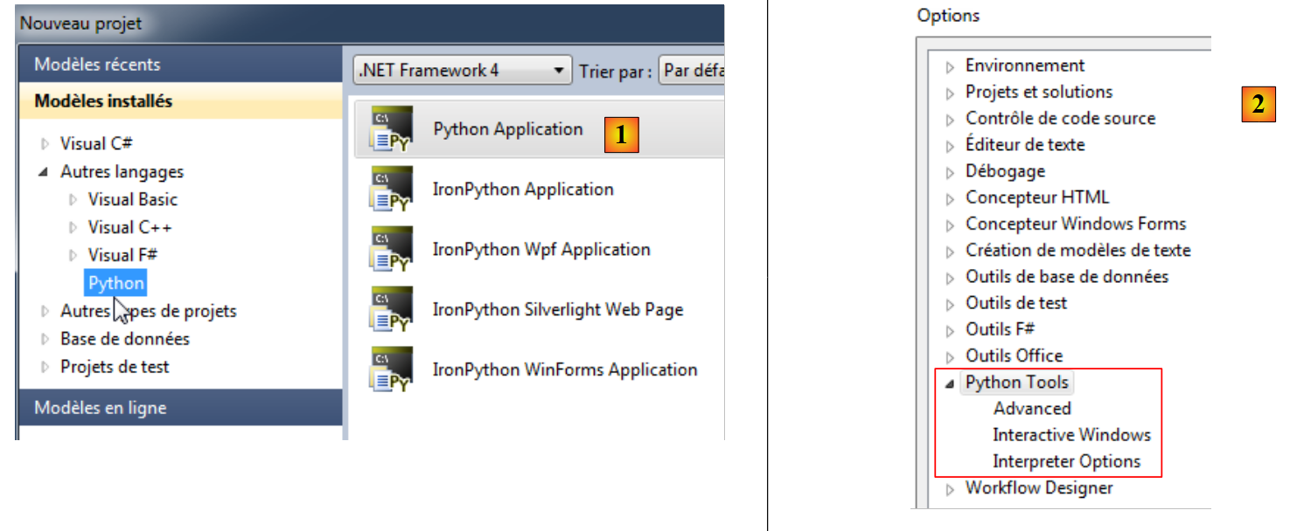Select Advanced under Python Tools
Screen dimensions: 1297x531
[x=1032, y=409]
